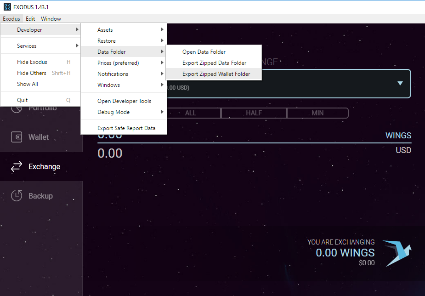Choose Export Zipped Wallet Folder
The width and height of the screenshot is (425, 296).
point(214,74)
